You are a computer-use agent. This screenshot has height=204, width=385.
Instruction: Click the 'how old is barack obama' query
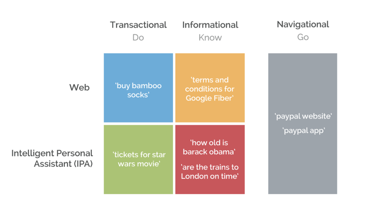[210, 147]
